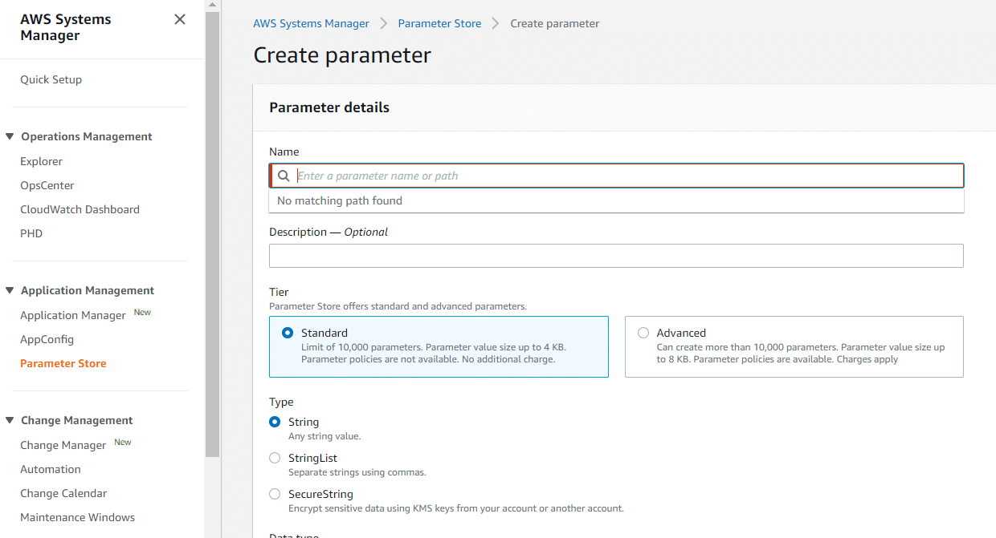996x538 pixels.
Task: Open CloudWatch Dashboard
Action: 80,209
